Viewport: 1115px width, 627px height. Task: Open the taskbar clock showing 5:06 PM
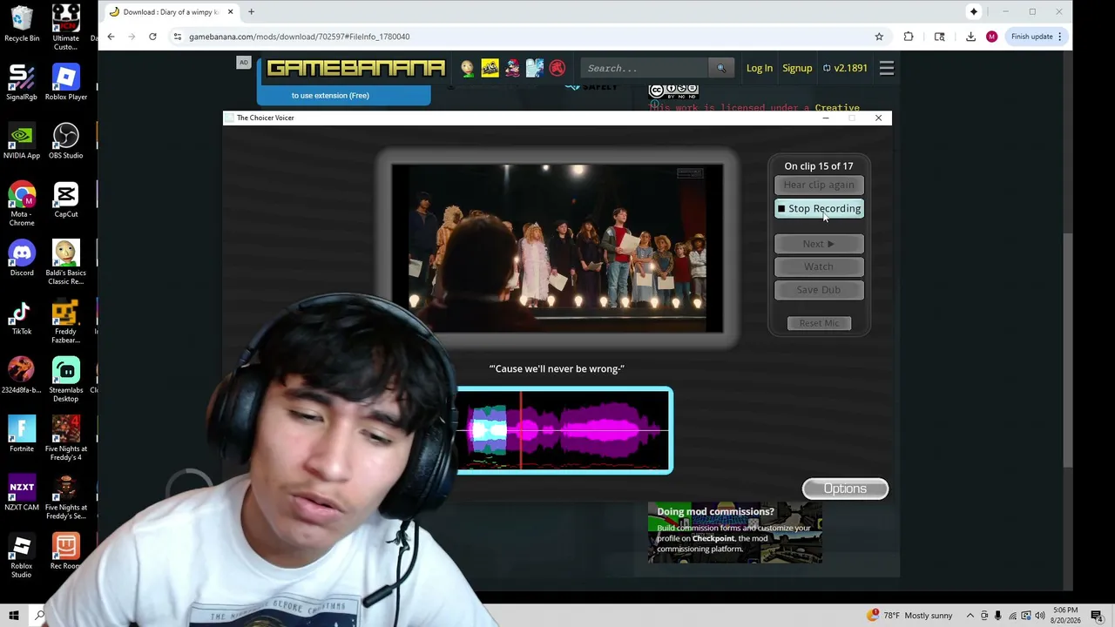(1064, 616)
